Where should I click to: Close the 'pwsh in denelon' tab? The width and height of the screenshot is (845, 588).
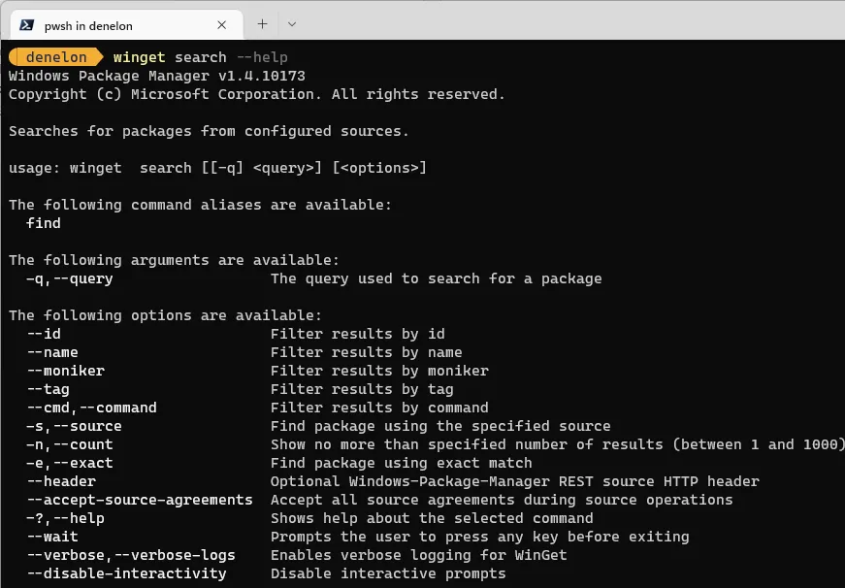(221, 25)
